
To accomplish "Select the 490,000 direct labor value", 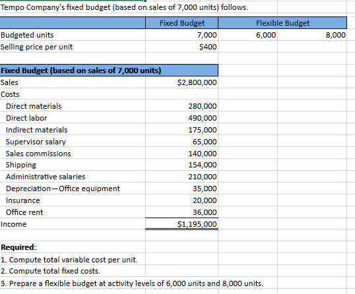I will (x=182, y=118).
